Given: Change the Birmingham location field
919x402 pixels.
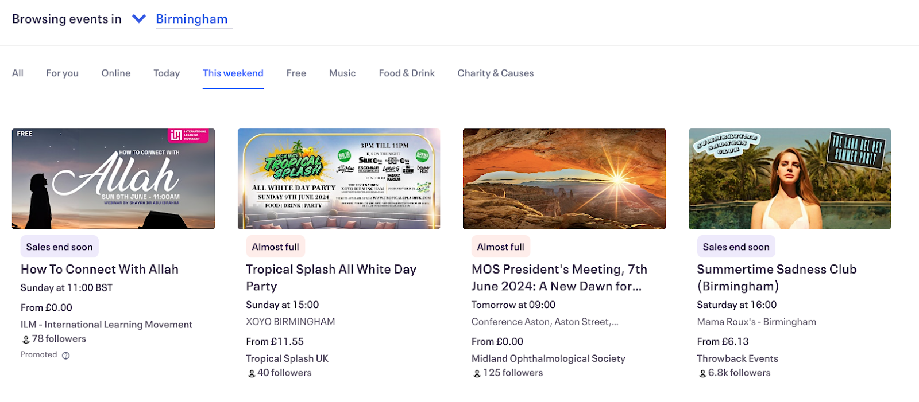Looking at the screenshot, I should click(194, 19).
